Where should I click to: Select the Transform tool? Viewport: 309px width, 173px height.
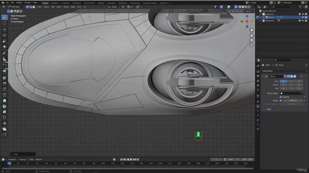click(4, 47)
